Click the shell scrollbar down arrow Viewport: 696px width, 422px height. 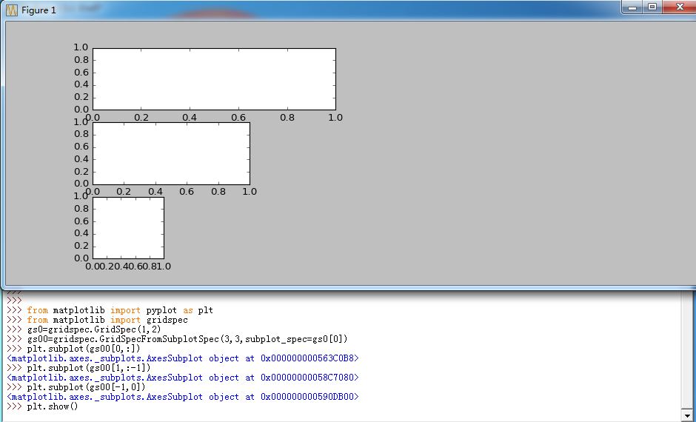[x=688, y=416]
